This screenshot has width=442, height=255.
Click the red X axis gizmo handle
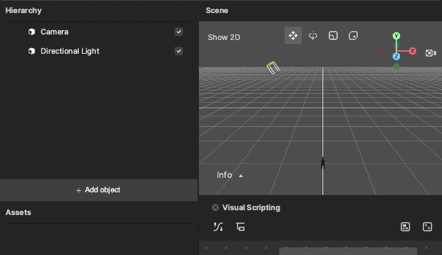413,51
